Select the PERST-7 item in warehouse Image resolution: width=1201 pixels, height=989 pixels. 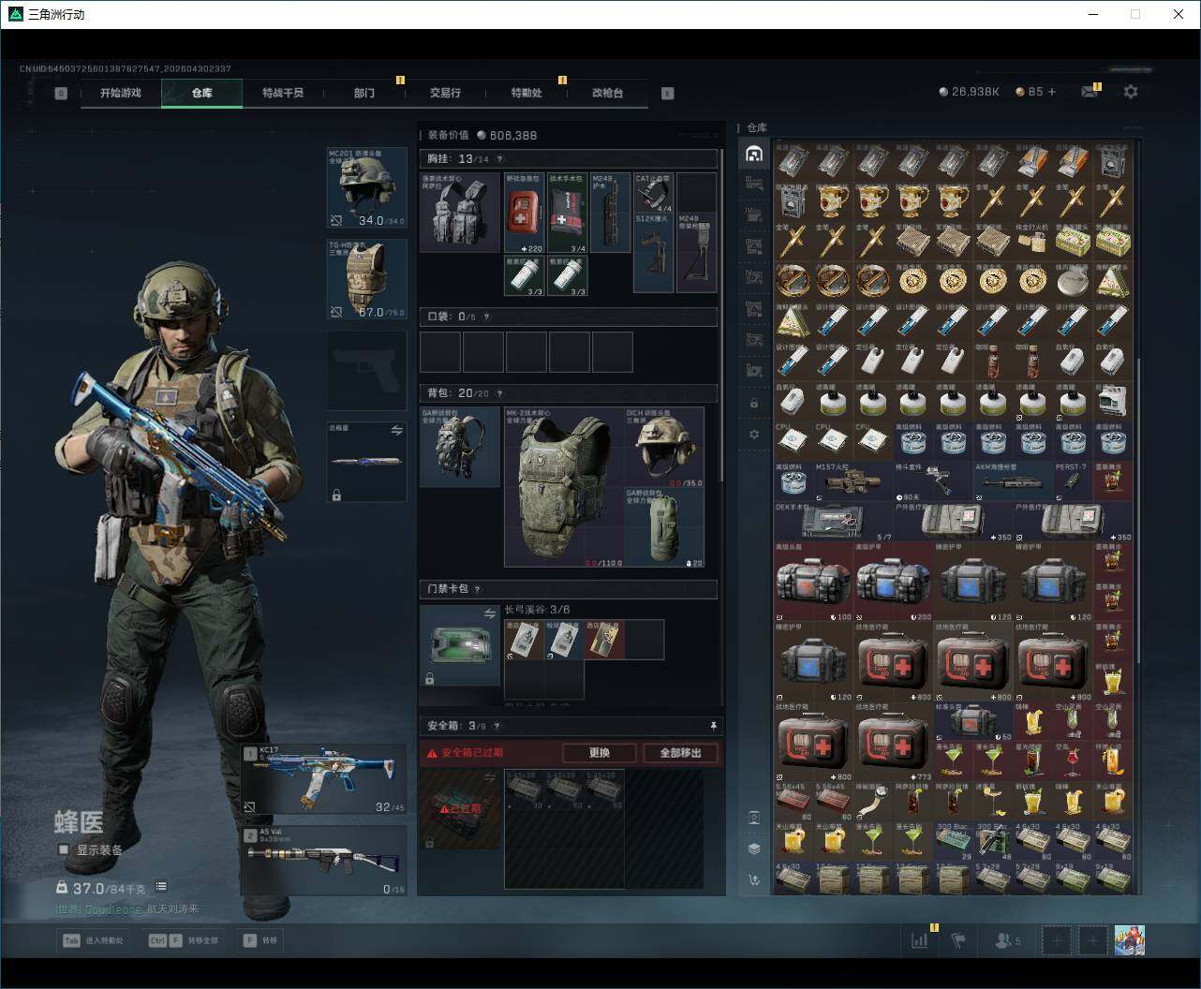1073,481
